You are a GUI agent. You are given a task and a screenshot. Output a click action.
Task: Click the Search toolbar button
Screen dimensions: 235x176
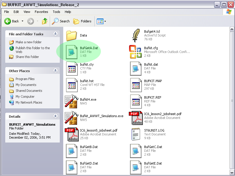pos(61,21)
